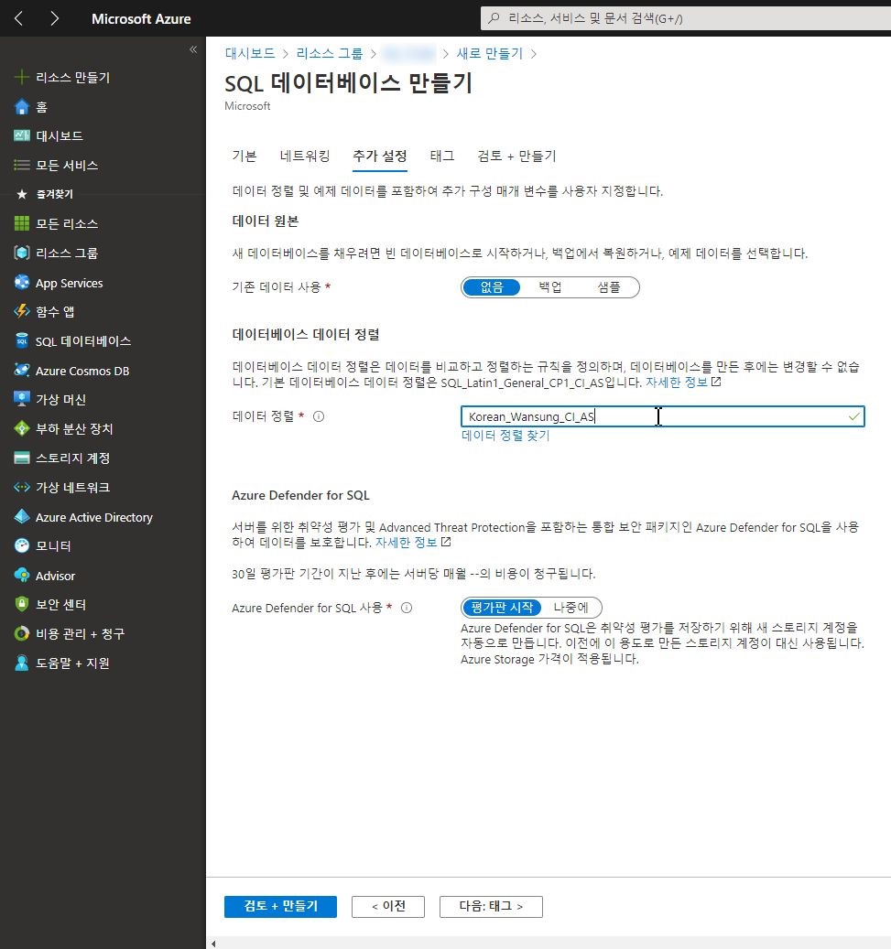
Task: Click the search magnifier icon in top bar
Action: (494, 18)
